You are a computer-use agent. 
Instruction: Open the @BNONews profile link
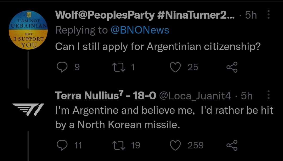[x=140, y=30]
